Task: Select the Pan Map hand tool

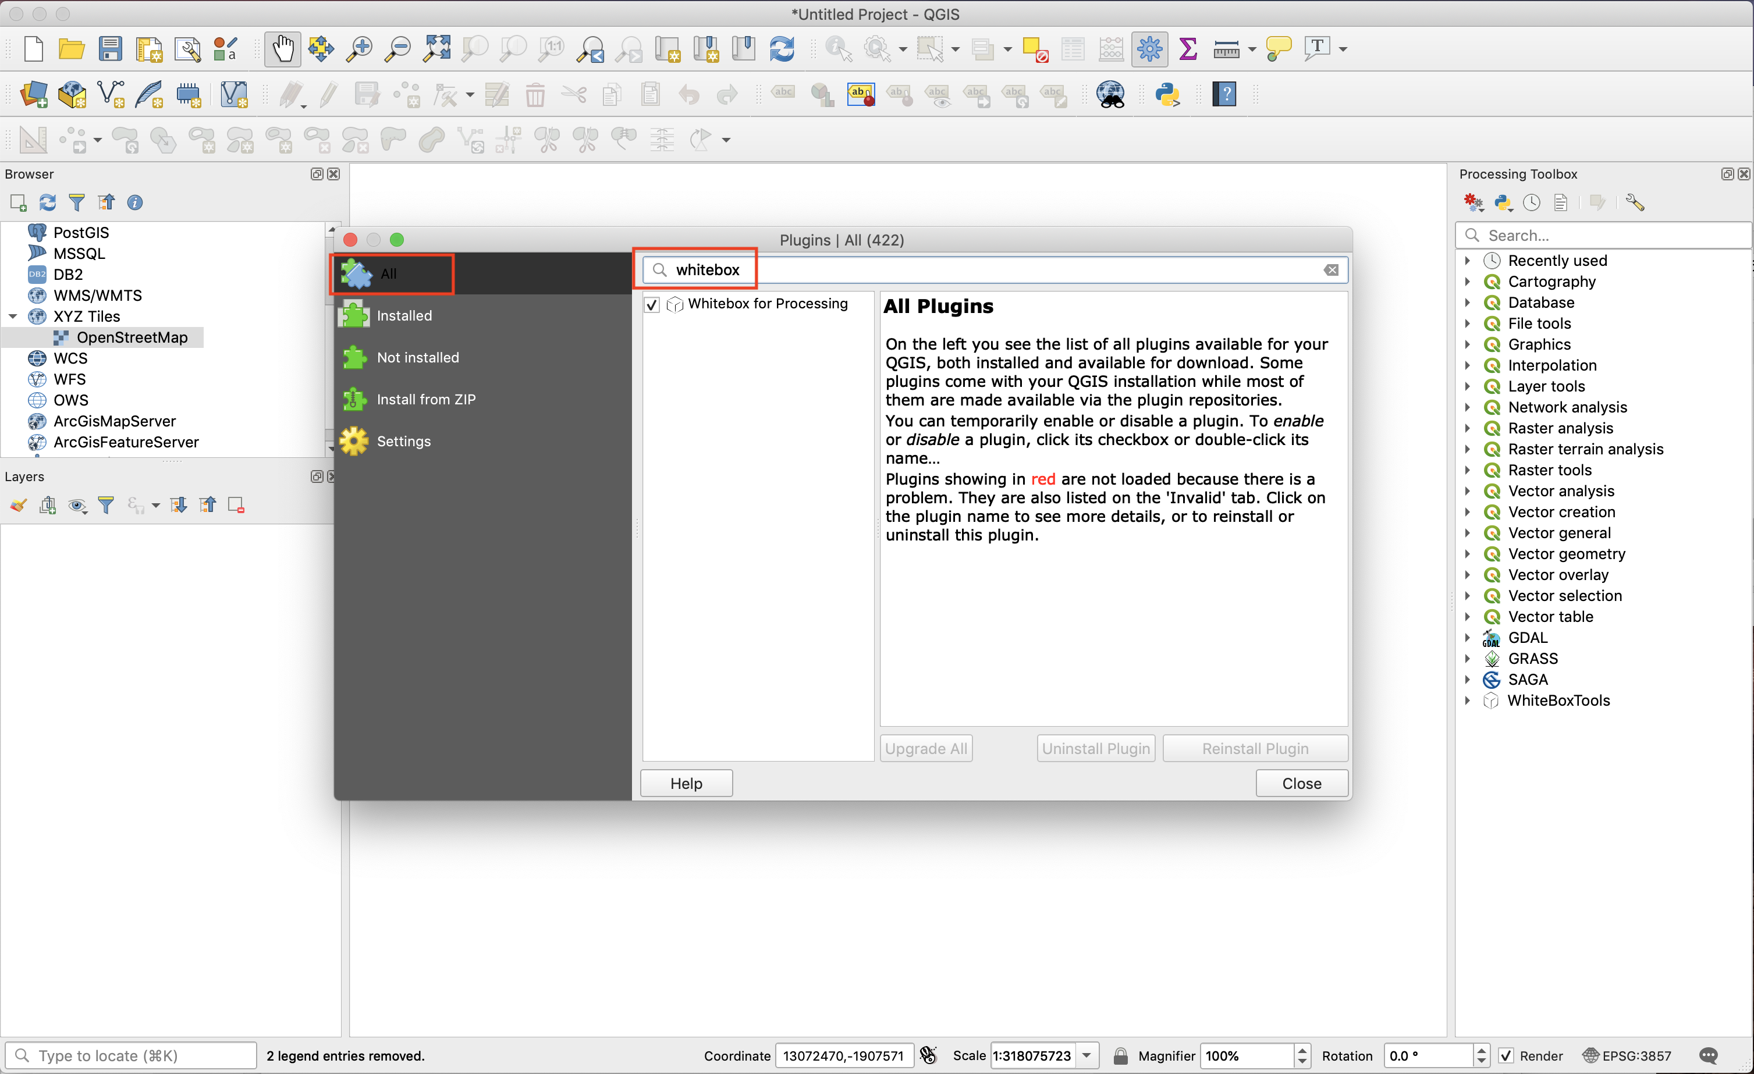Action: (x=283, y=49)
